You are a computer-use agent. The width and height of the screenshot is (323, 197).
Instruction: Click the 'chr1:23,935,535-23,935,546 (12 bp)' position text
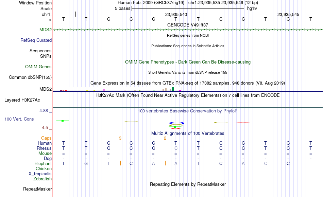point(223,3)
